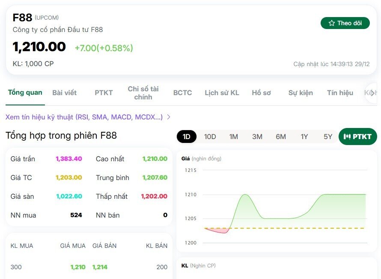Open the Lịch sử KL tab
This screenshot has width=381, height=279.
[222, 93]
